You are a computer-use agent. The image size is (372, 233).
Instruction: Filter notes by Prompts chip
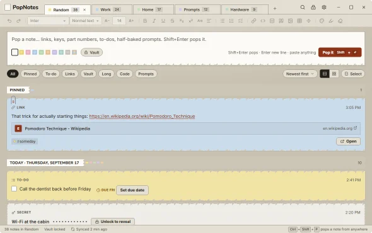pos(146,74)
